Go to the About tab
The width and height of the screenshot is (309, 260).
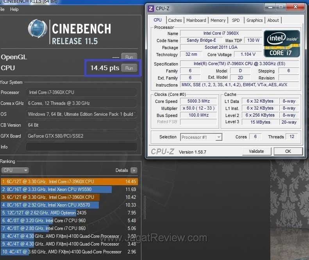click(273, 20)
